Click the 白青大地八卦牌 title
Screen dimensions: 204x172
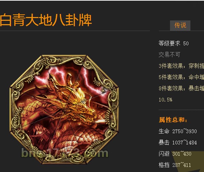[46, 20]
